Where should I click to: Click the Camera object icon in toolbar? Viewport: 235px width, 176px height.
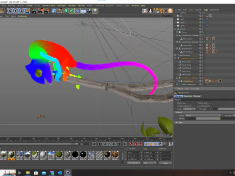pyautogui.click(x=89, y=11)
